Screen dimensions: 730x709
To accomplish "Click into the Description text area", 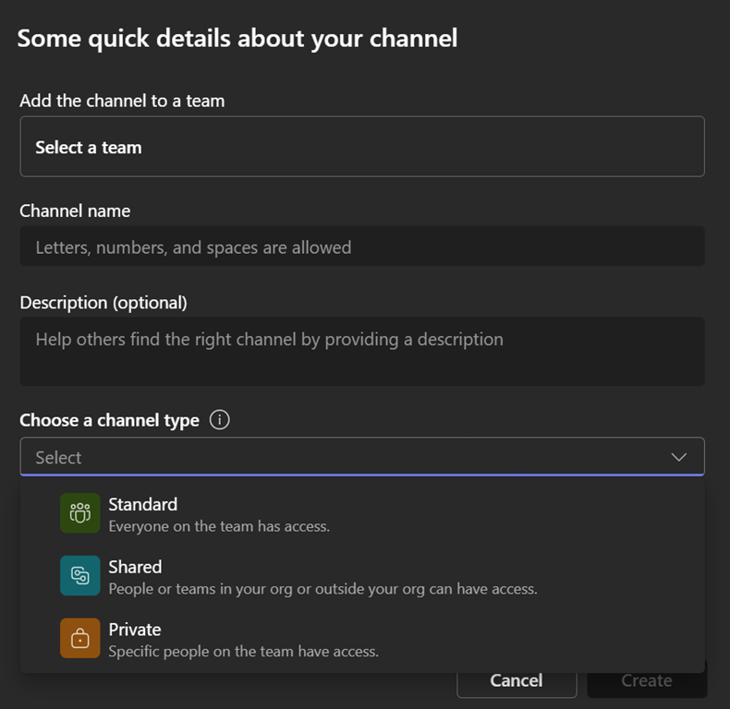I will click(x=361, y=352).
